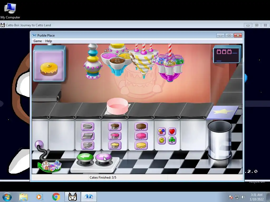
Task: Add the colored candy balls decoration
Action: 162,132
